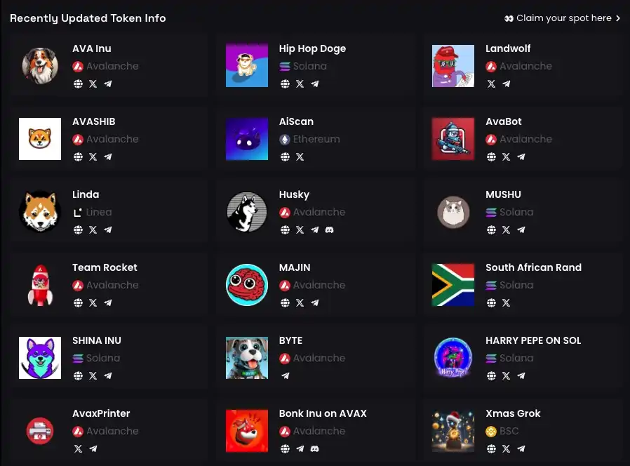
Task: Open Xmas Grok's Telegram icon
Action: (521, 448)
